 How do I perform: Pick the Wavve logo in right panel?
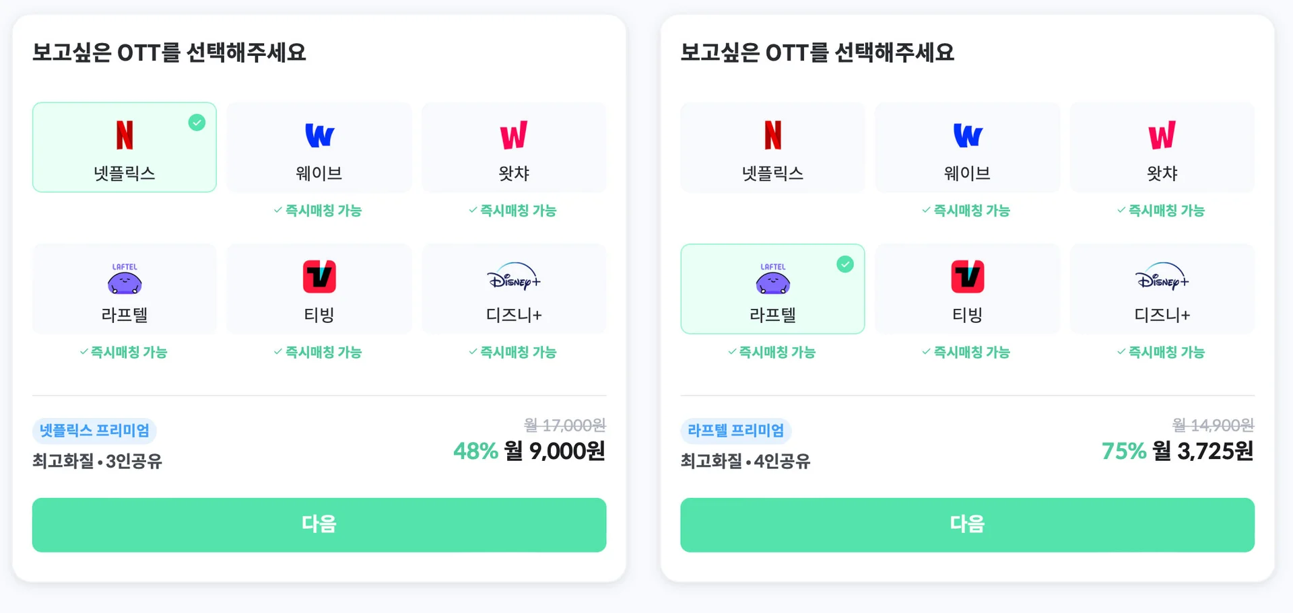(x=967, y=135)
